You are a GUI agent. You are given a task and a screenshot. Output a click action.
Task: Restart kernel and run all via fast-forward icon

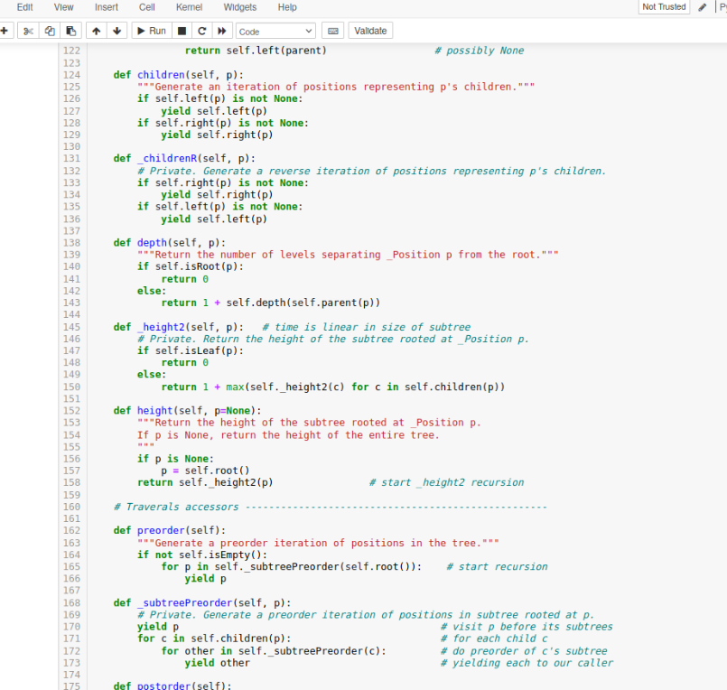[219, 30]
